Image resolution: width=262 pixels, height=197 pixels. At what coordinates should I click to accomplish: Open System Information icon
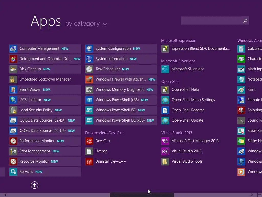tap(89, 59)
